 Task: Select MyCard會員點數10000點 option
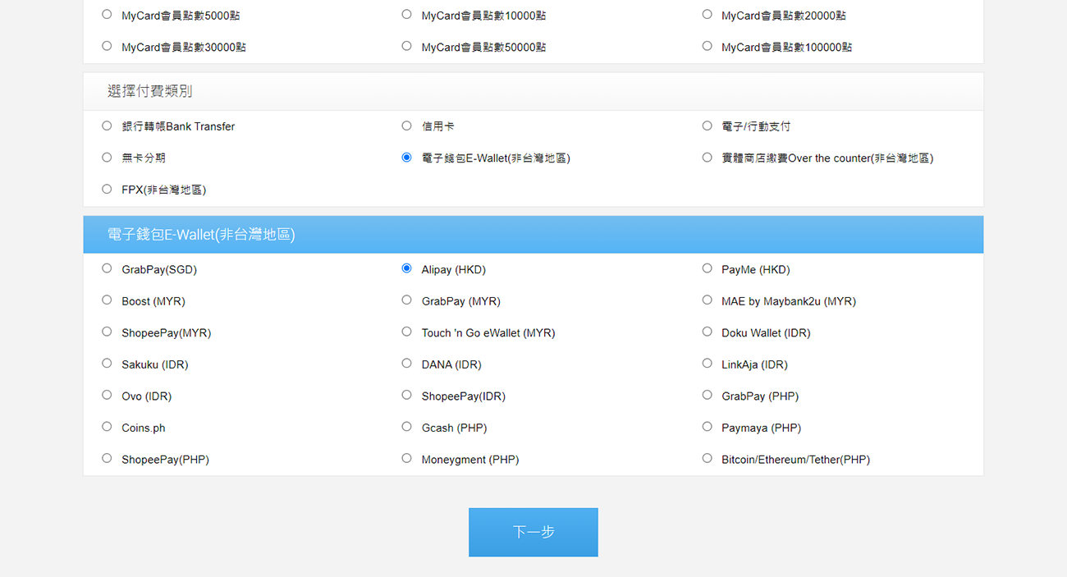point(406,15)
